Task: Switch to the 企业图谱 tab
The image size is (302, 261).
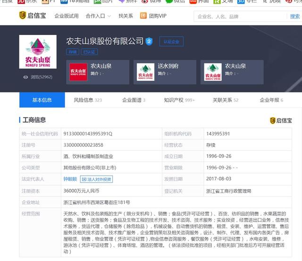Action: tap(134, 100)
